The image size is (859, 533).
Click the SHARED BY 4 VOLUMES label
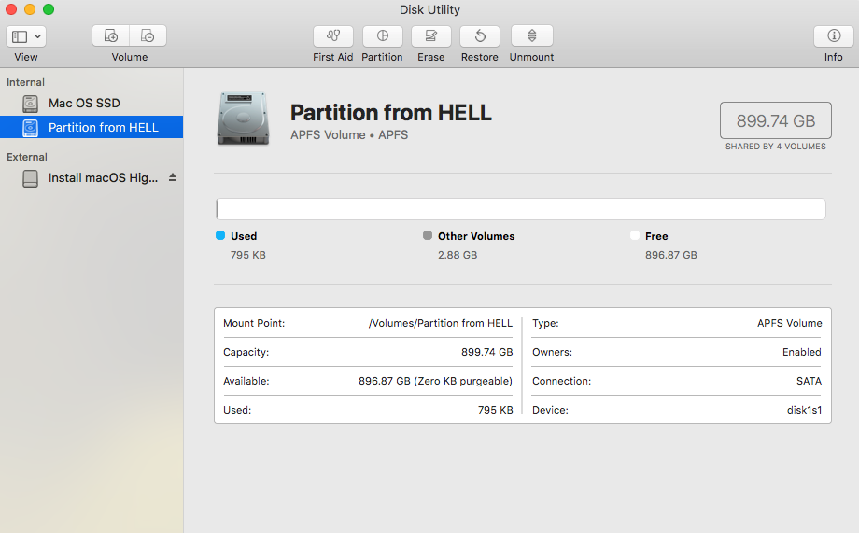[776, 147]
